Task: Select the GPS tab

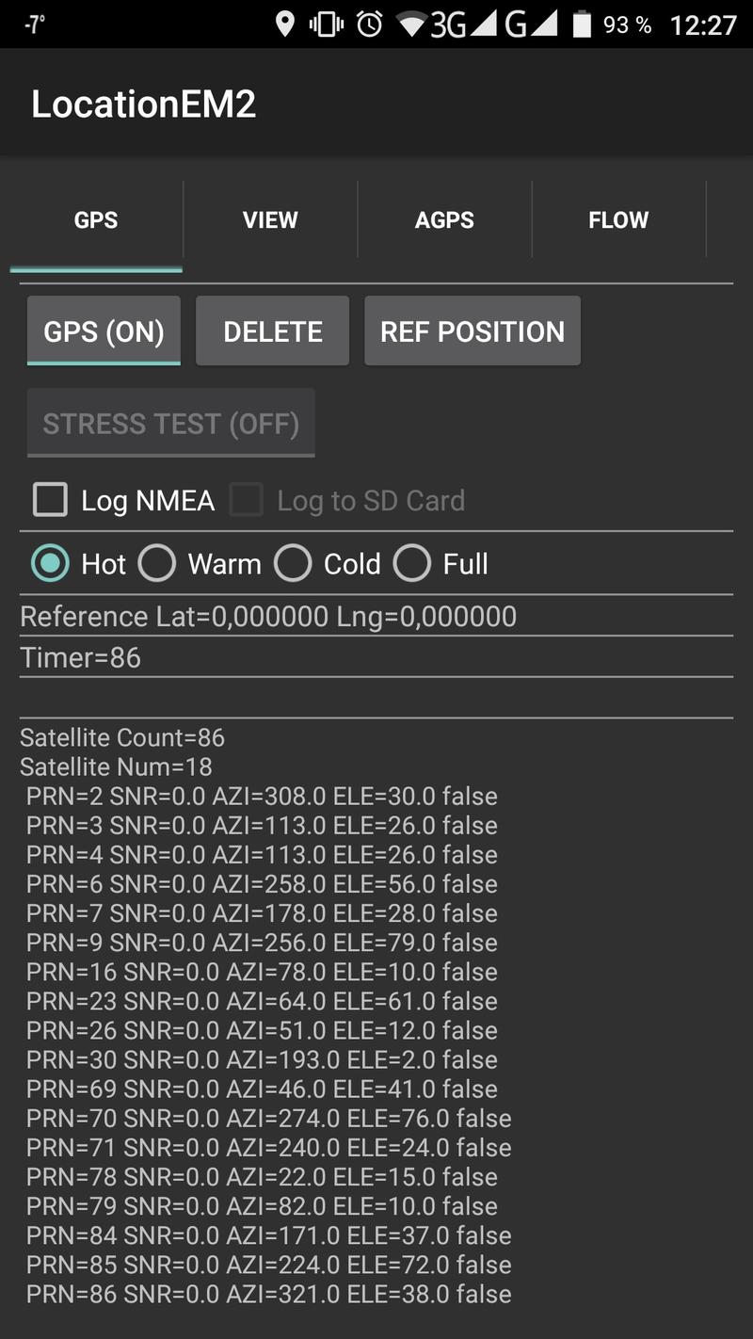Action: click(x=96, y=220)
